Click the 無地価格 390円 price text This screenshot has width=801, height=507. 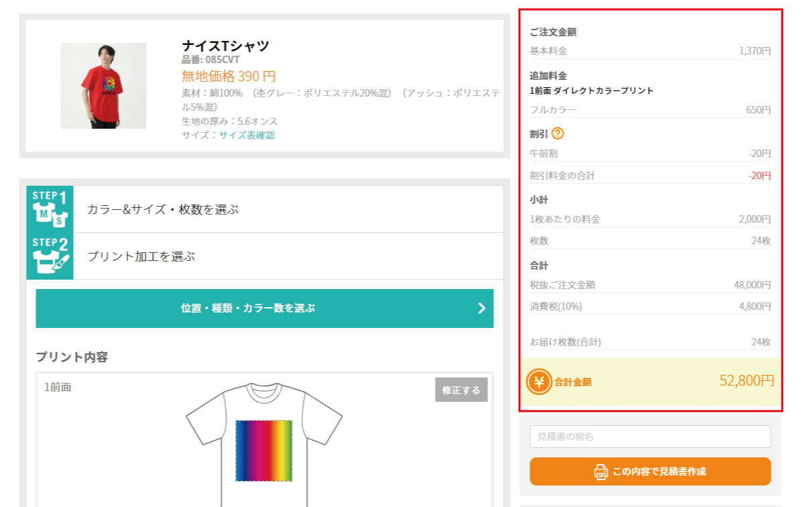[227, 76]
